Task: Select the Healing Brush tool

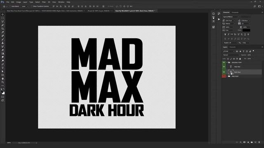Action: [x=2, y=36]
